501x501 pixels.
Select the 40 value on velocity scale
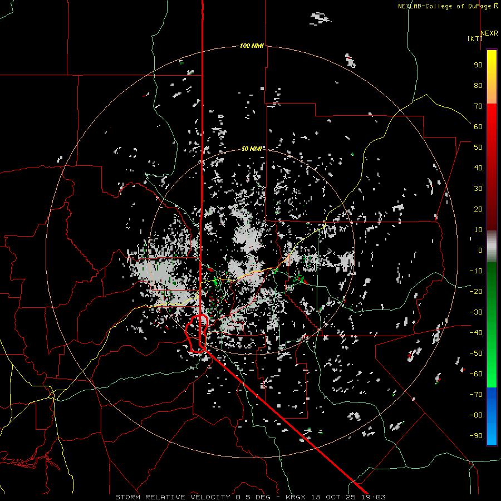pyautogui.click(x=478, y=168)
